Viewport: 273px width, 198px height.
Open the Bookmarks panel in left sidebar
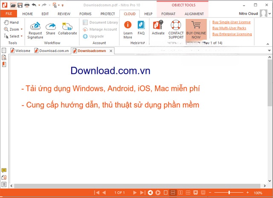[4, 64]
